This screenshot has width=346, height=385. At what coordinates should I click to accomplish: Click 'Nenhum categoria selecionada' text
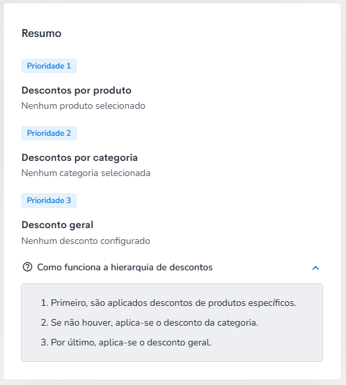[x=86, y=173]
